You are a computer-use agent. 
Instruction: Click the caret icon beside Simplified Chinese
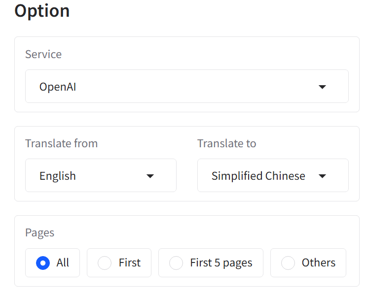pos(322,176)
